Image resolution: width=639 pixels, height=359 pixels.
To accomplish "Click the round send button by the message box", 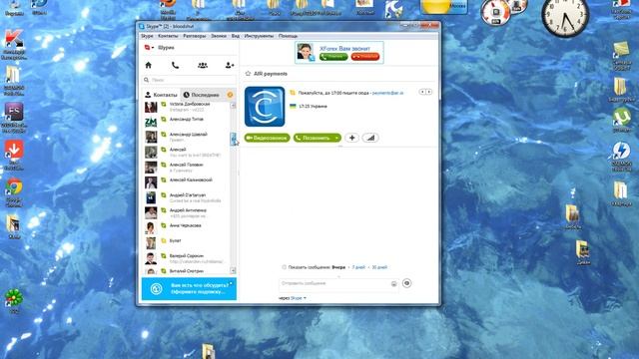I will click(x=406, y=283).
